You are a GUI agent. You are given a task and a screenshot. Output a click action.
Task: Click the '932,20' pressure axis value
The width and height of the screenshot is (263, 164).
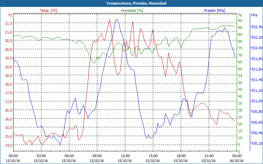[x=256, y=37]
